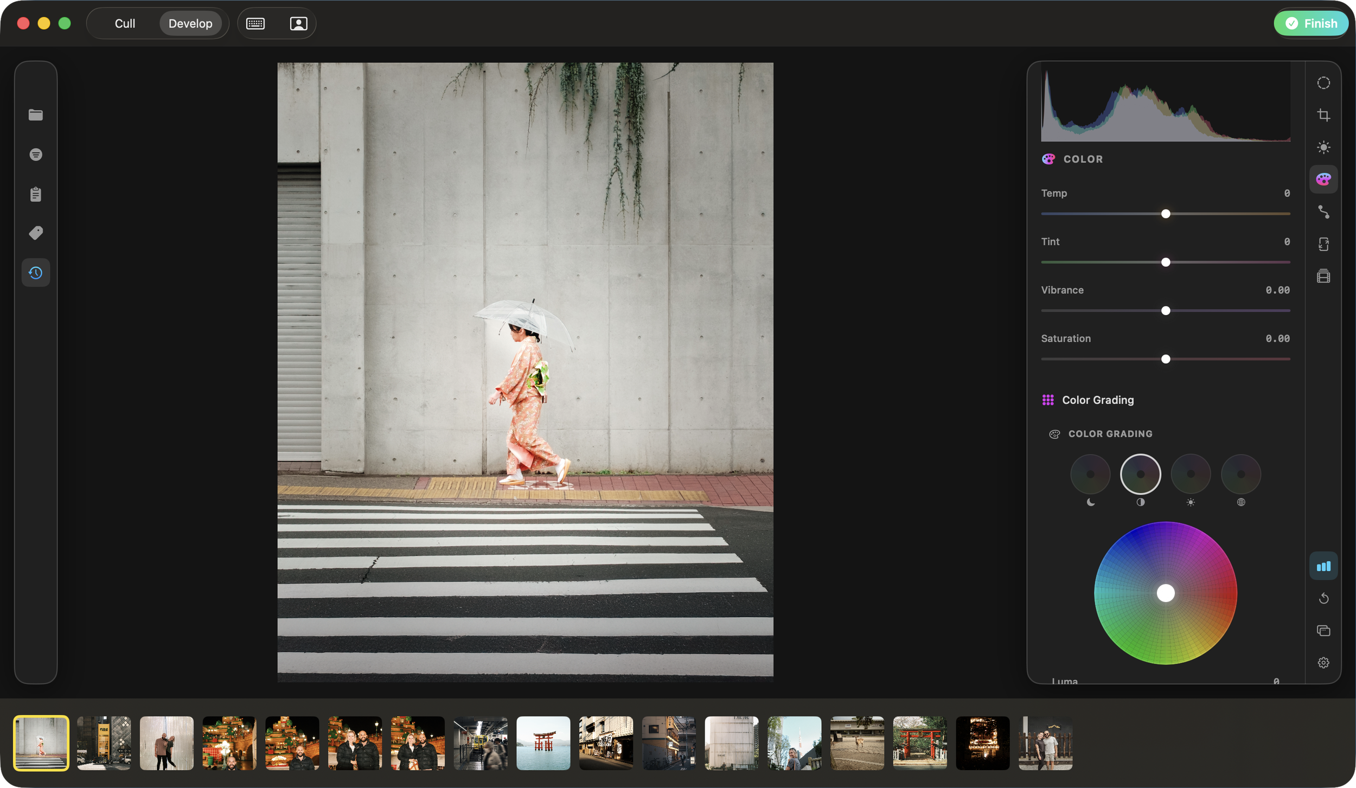Open the film grain panel icon
The height and width of the screenshot is (788, 1356).
(x=1323, y=276)
